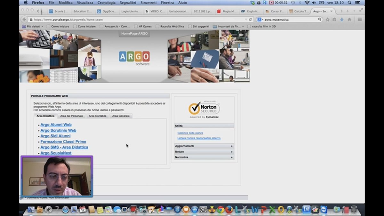Switch to the Login Utente browser tab

tap(131, 11)
